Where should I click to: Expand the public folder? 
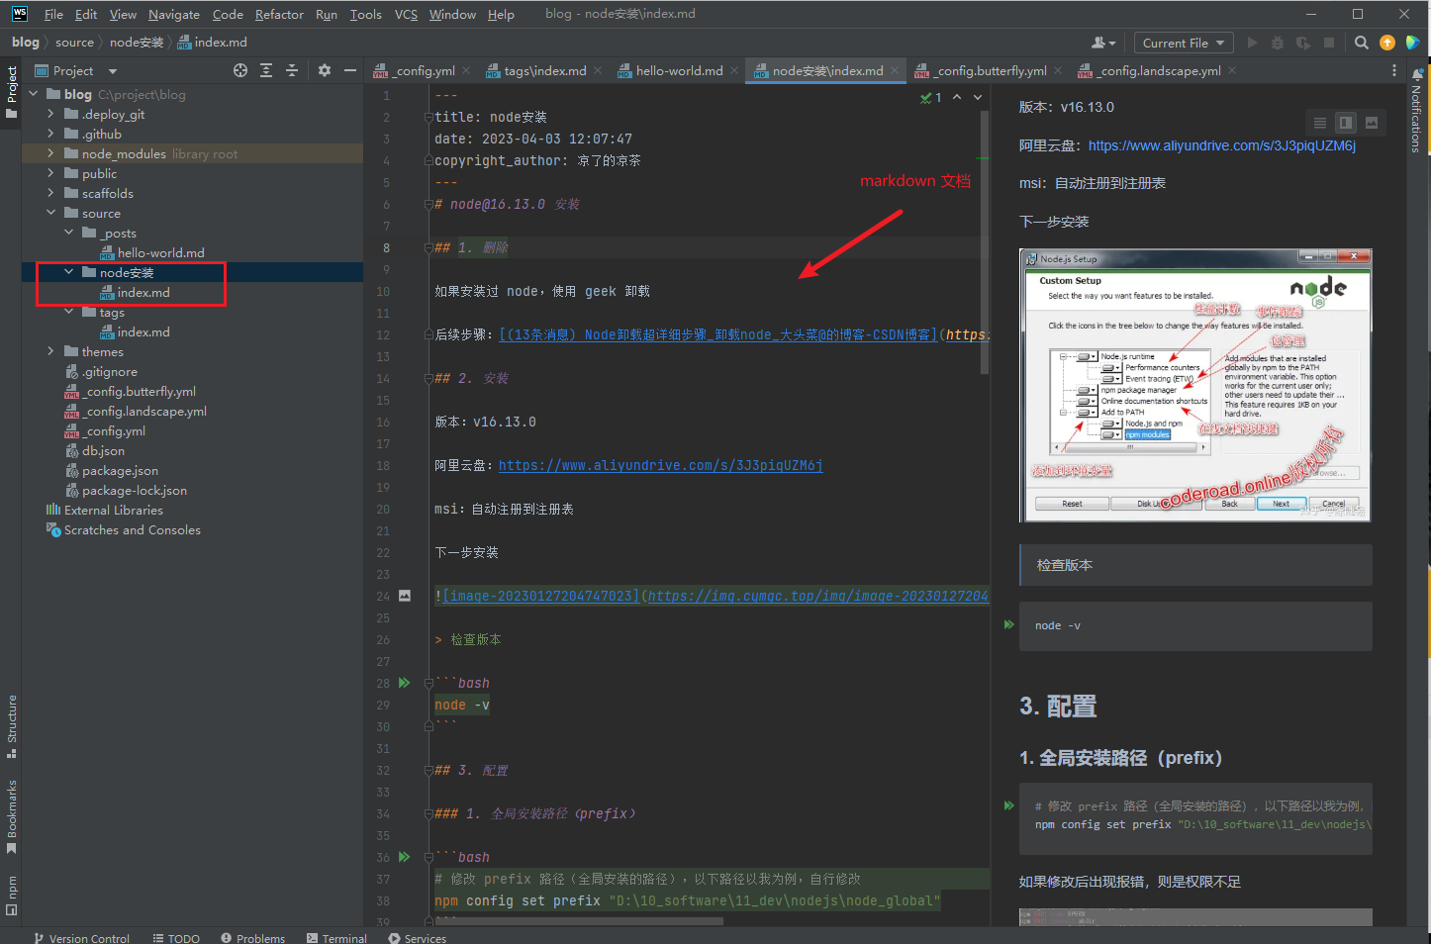click(50, 173)
